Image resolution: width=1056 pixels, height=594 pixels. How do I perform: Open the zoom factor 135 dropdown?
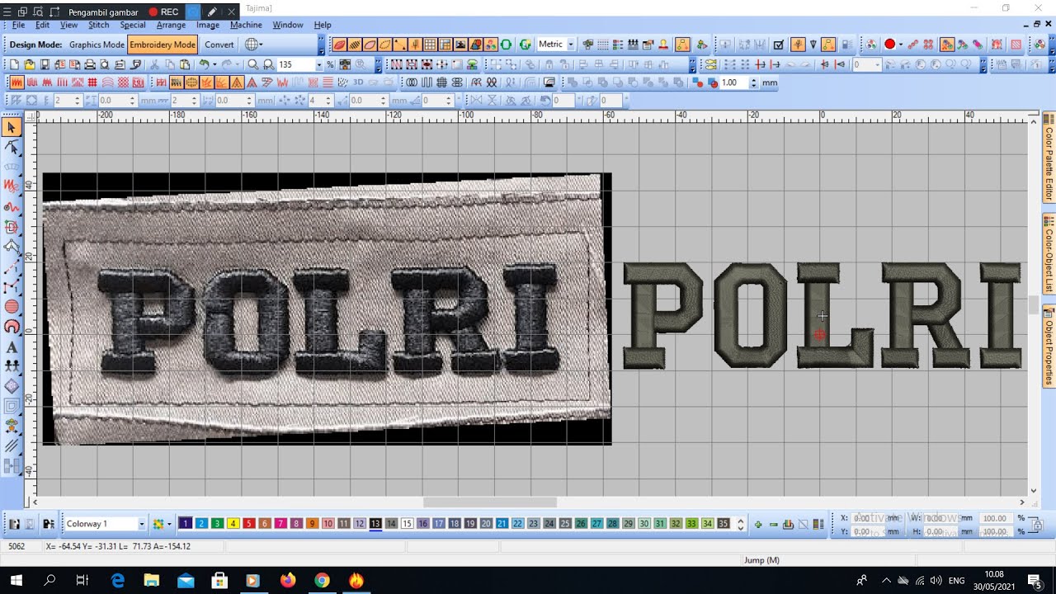(319, 64)
